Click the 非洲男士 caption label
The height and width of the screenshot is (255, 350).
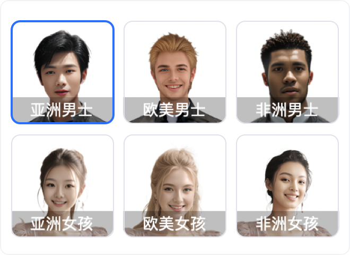(x=287, y=110)
